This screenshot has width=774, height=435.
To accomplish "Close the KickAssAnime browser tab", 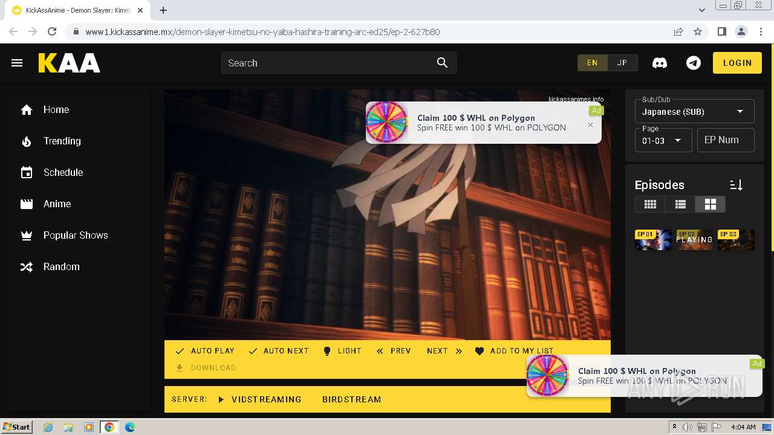I will tap(140, 10).
